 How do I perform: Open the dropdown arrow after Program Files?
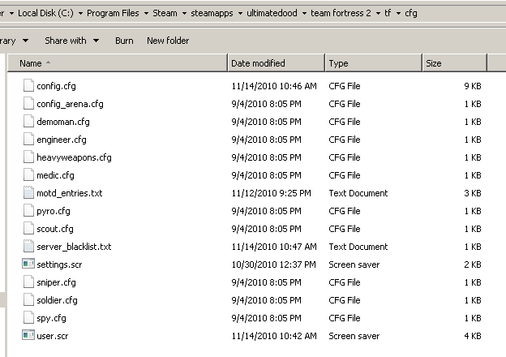pyautogui.click(x=146, y=13)
